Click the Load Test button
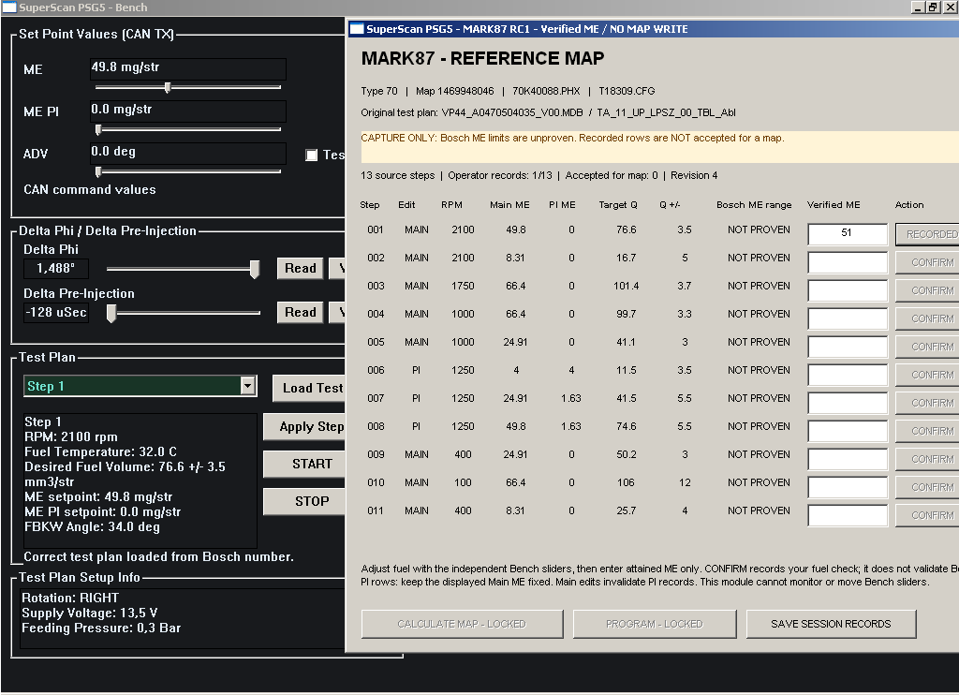 tap(309, 388)
